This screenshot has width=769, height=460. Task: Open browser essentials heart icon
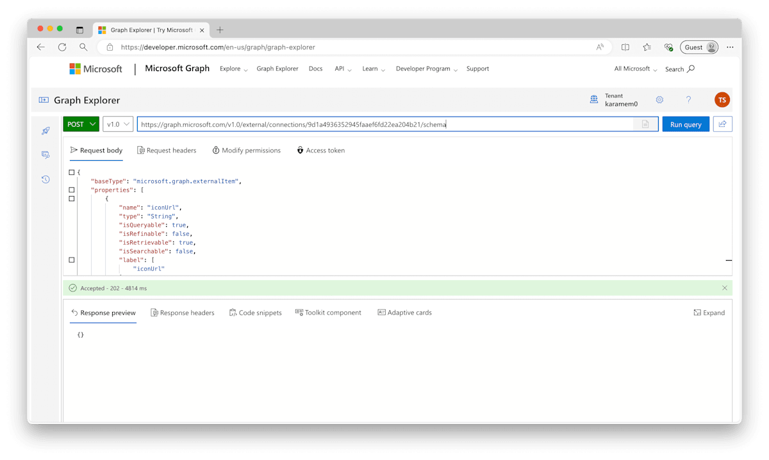pyautogui.click(x=668, y=47)
